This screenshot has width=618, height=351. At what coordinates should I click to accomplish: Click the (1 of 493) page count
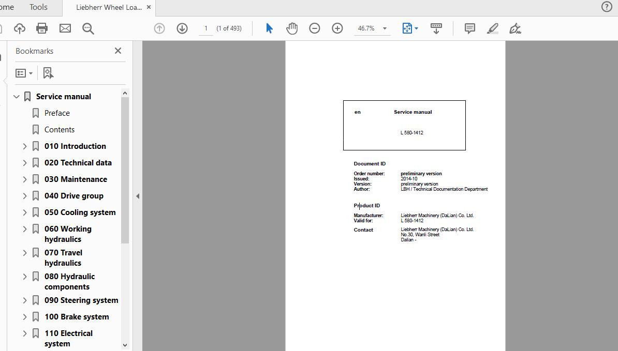[229, 28]
